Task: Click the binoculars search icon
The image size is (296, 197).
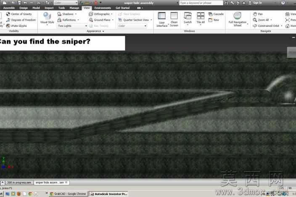Action: pyautogui.click(x=226, y=3)
